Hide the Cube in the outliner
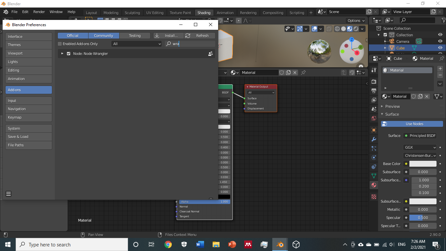Image resolution: width=446 pixels, height=251 pixels. coord(440,48)
